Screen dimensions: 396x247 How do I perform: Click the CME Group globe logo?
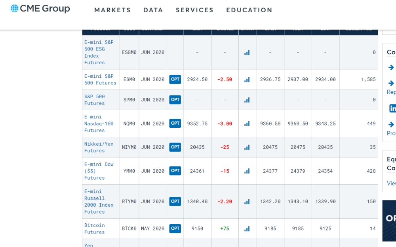[15, 8]
